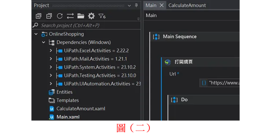Open expression editor braces icon for Url

(x=204, y=83)
